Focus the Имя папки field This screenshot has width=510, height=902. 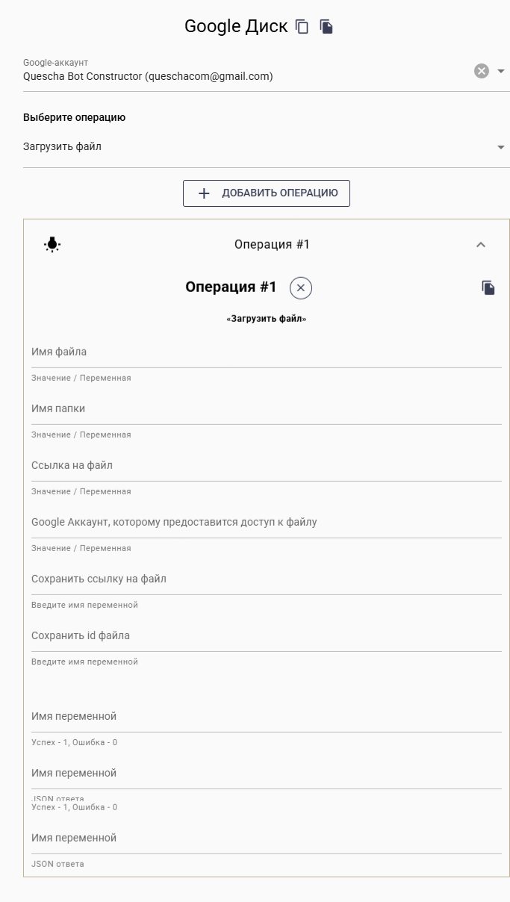266,409
